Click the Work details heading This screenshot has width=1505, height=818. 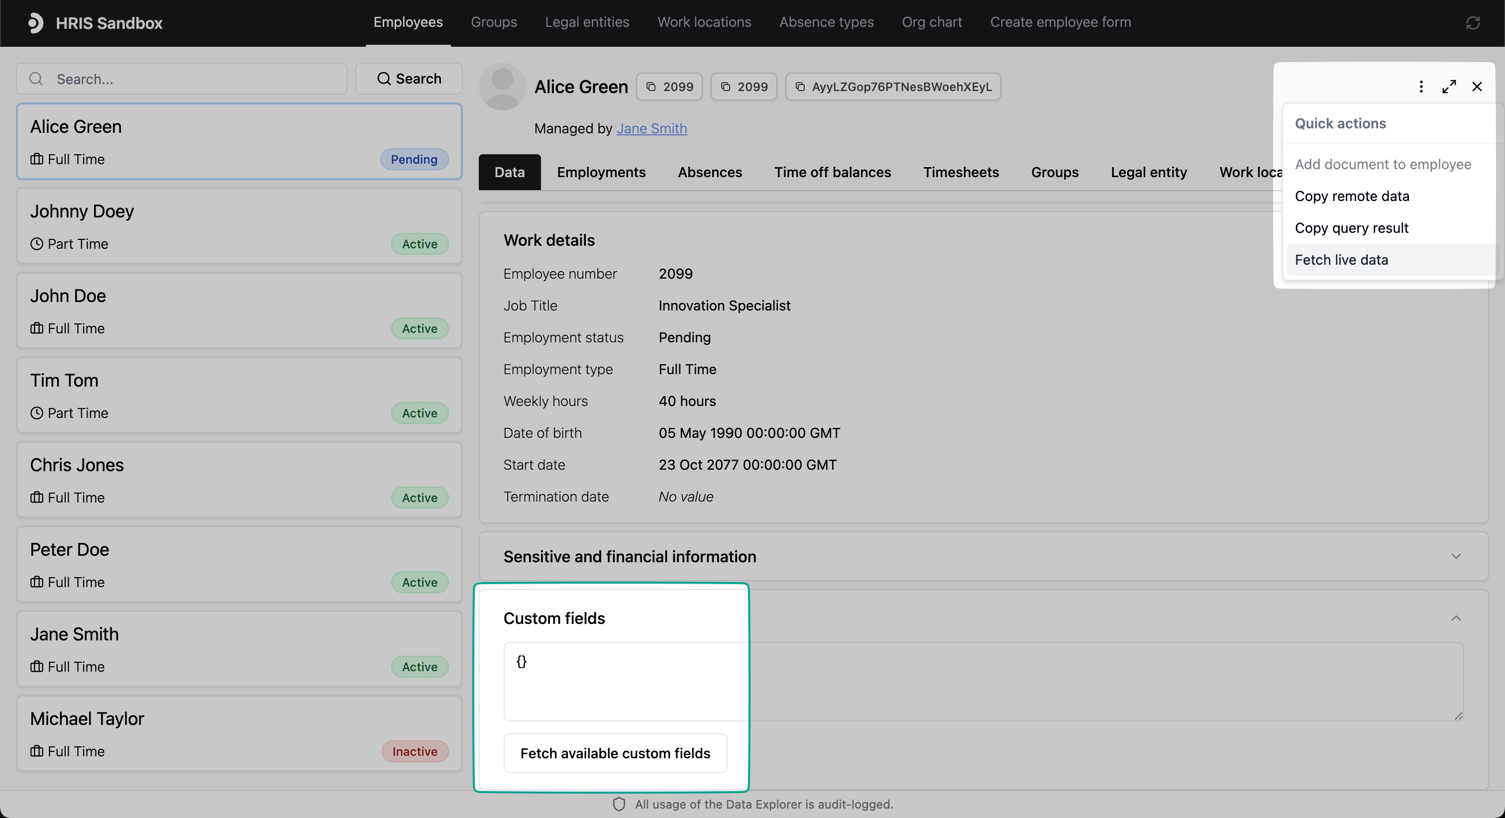pyautogui.click(x=548, y=240)
